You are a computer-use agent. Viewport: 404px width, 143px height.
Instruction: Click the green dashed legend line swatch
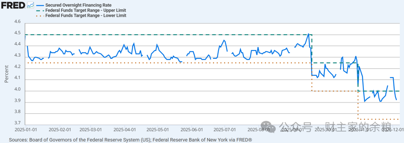point(40,10)
